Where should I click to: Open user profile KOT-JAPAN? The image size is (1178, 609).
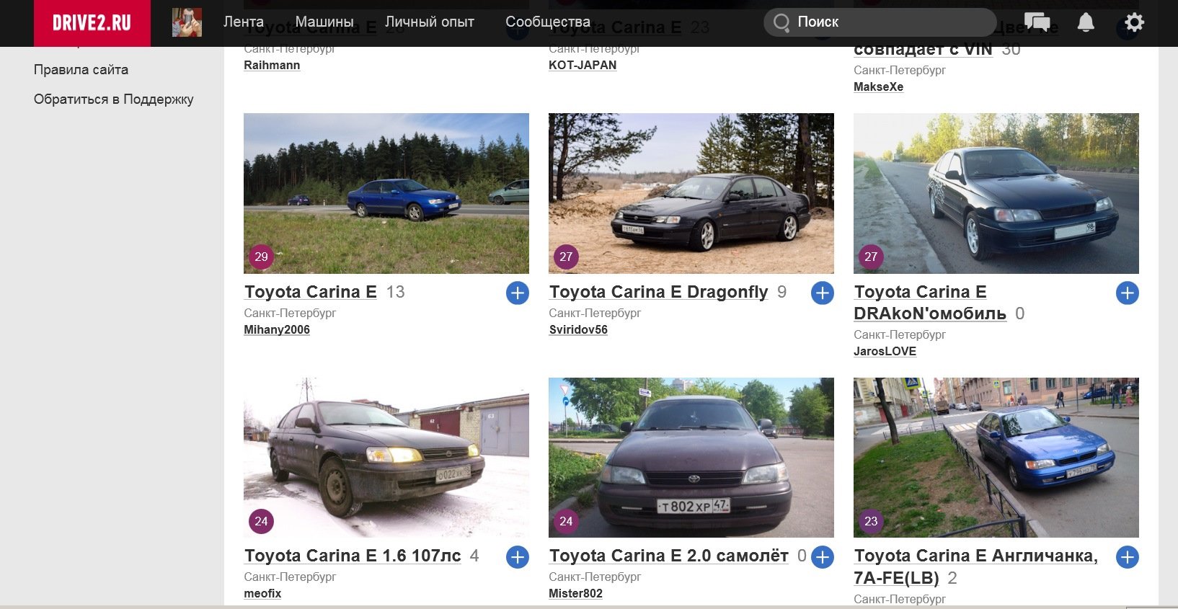pos(583,65)
